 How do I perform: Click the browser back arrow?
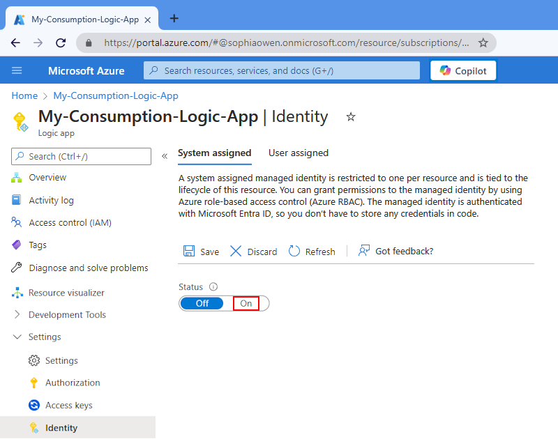pos(15,43)
